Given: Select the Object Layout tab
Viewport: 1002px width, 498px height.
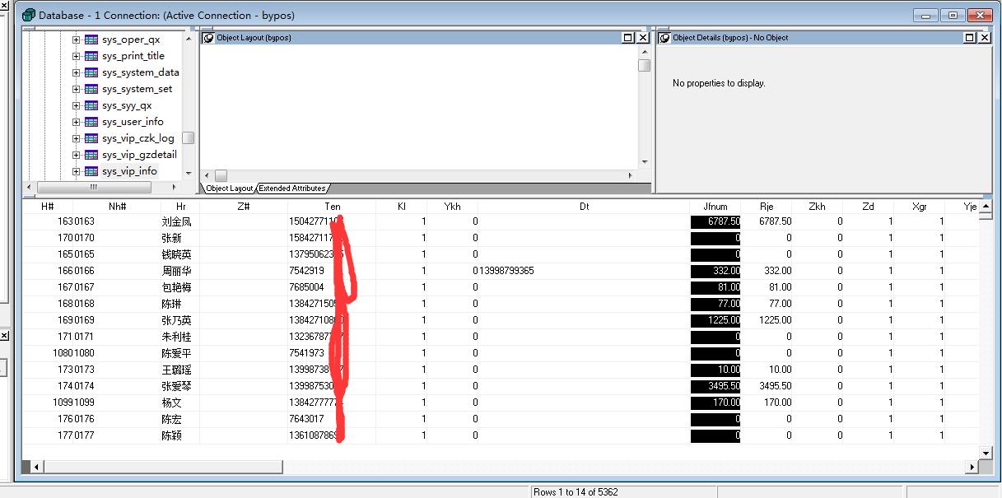Looking at the screenshot, I should 229,188.
